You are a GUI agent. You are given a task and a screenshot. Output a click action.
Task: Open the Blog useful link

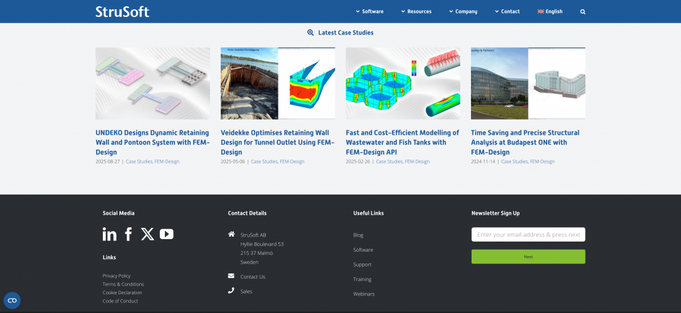(358, 235)
